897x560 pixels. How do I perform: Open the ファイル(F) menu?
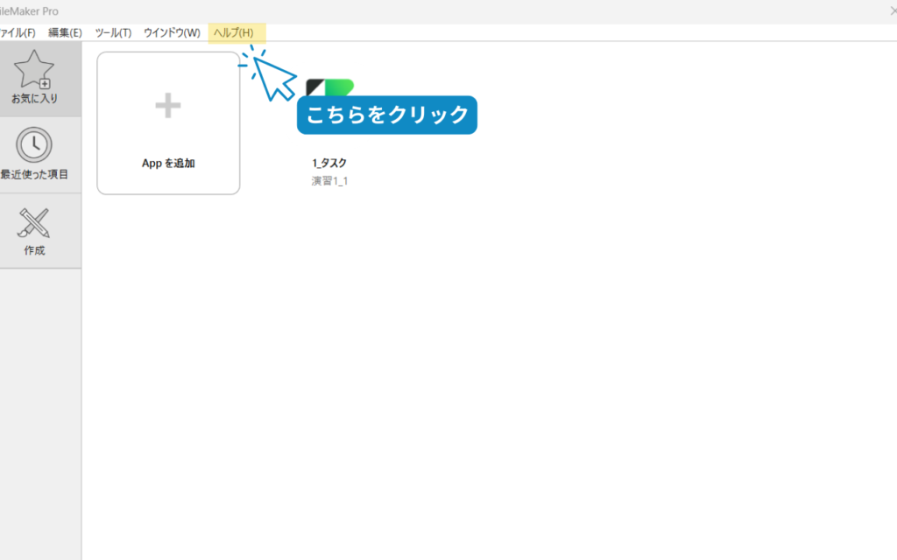coord(18,32)
